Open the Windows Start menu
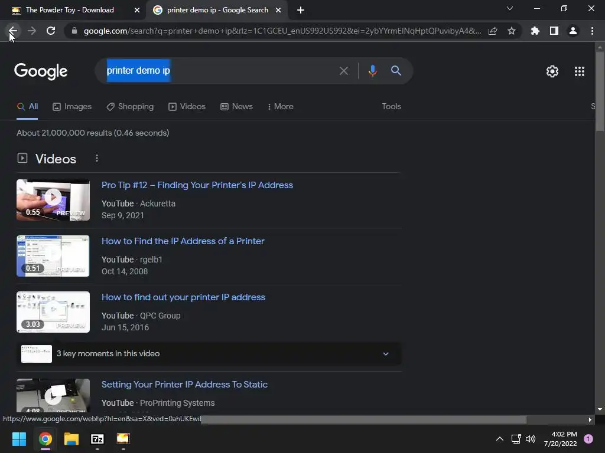 click(x=19, y=439)
